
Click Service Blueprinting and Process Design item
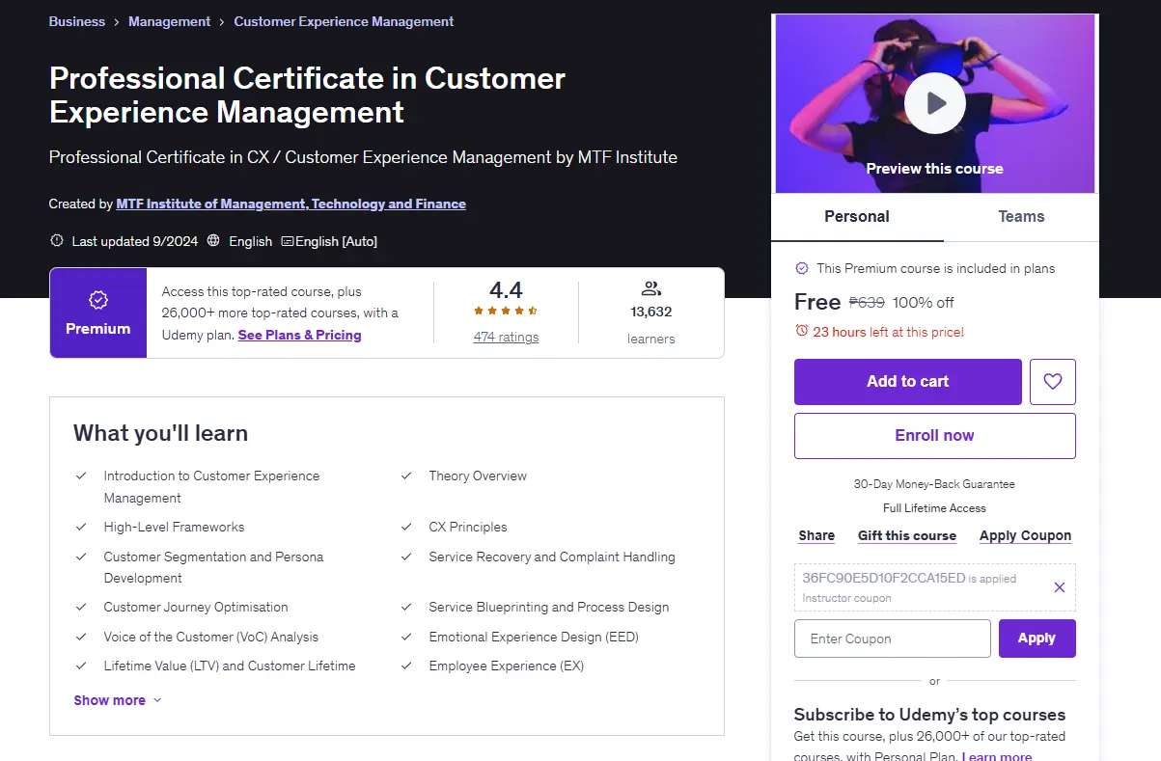tap(549, 607)
